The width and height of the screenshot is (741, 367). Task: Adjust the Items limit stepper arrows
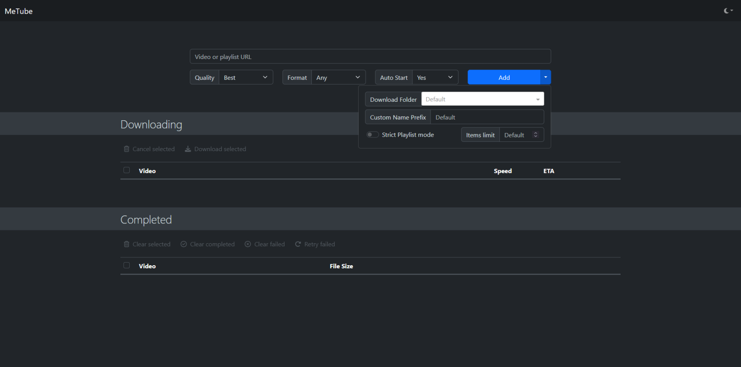pyautogui.click(x=535, y=135)
